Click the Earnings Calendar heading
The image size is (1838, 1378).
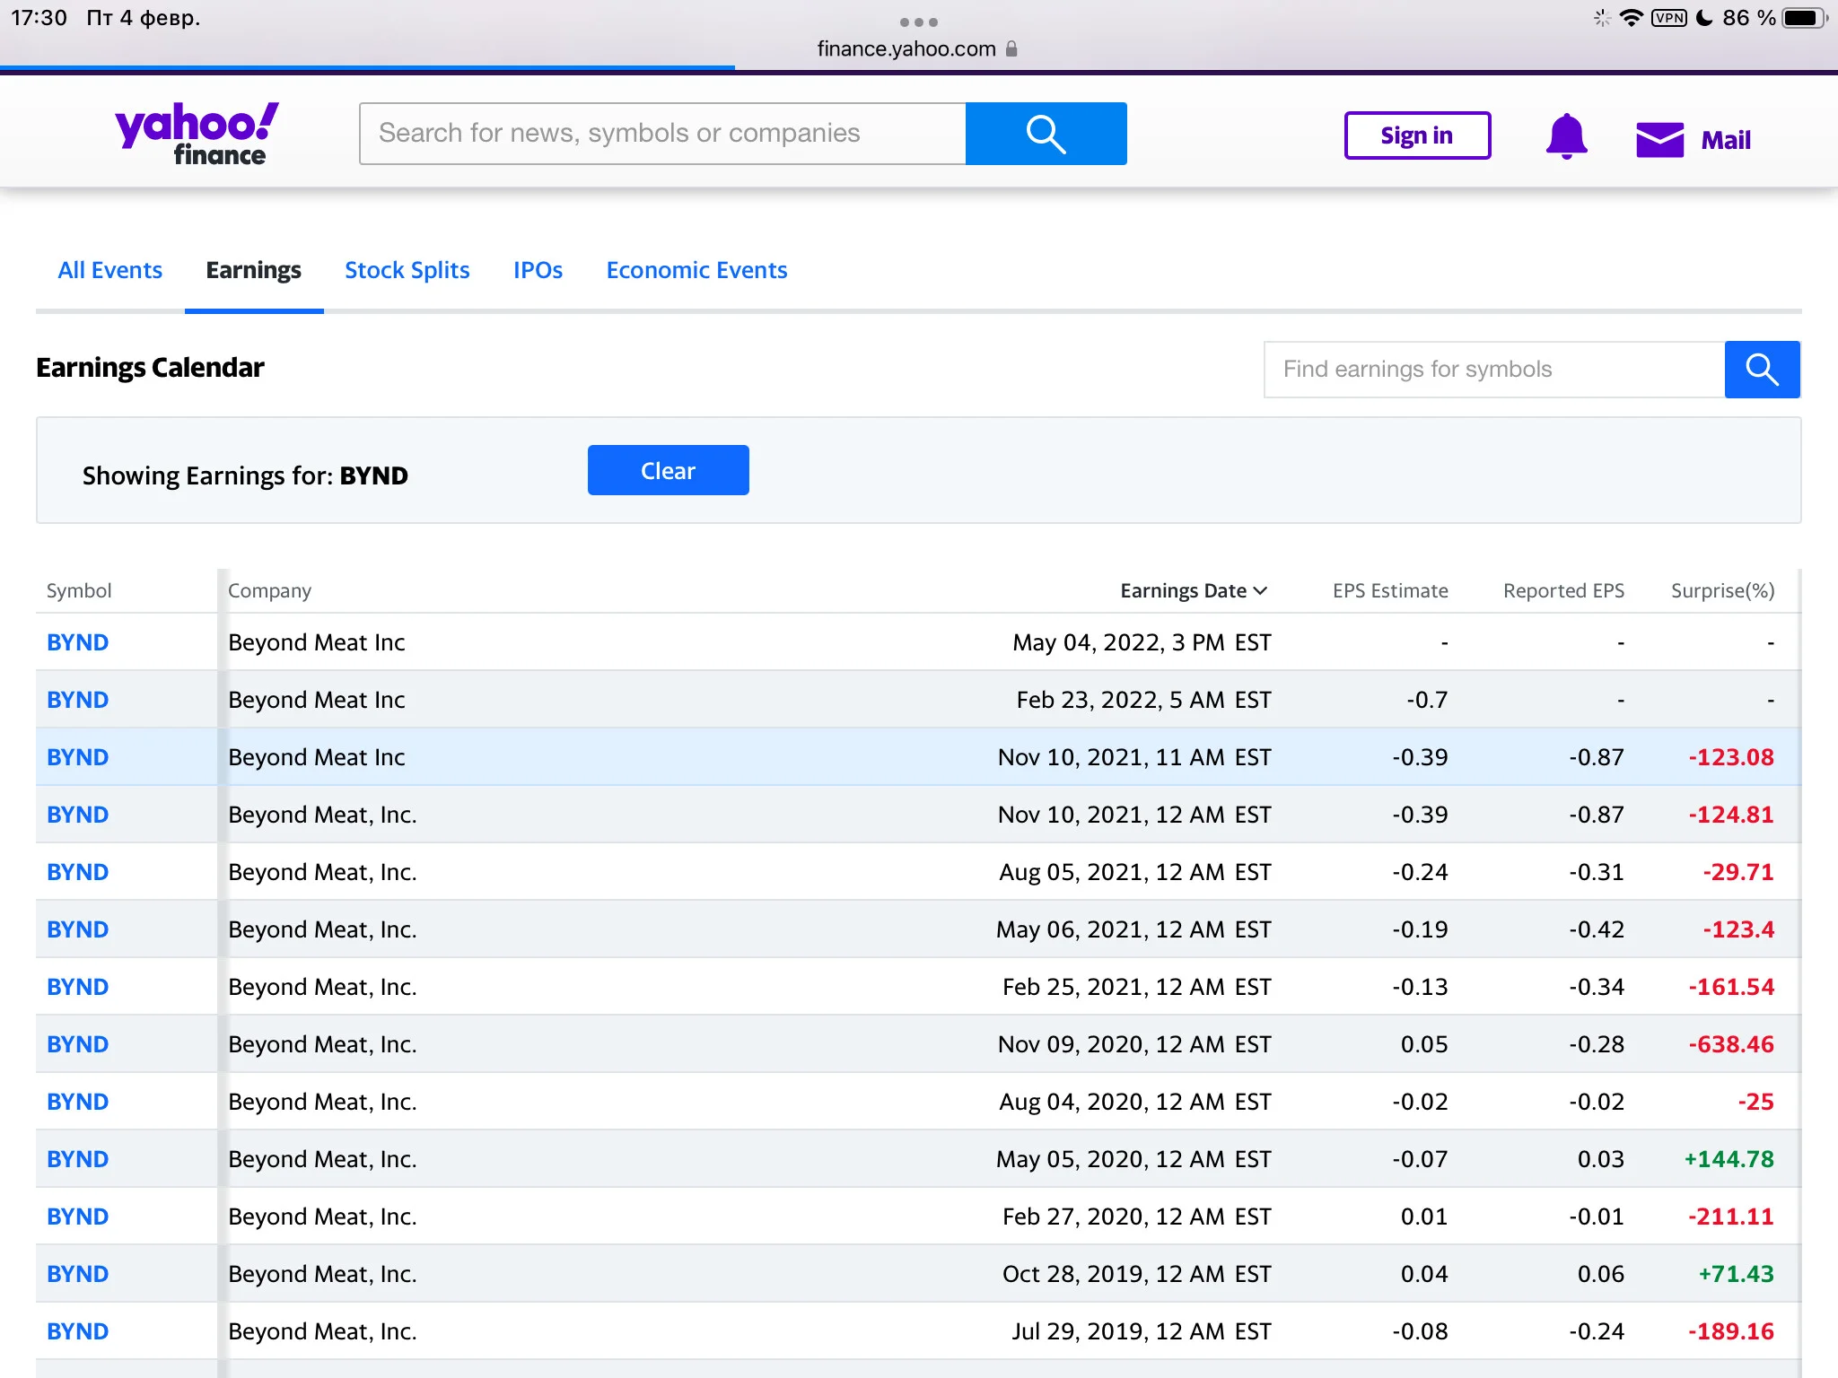(150, 368)
